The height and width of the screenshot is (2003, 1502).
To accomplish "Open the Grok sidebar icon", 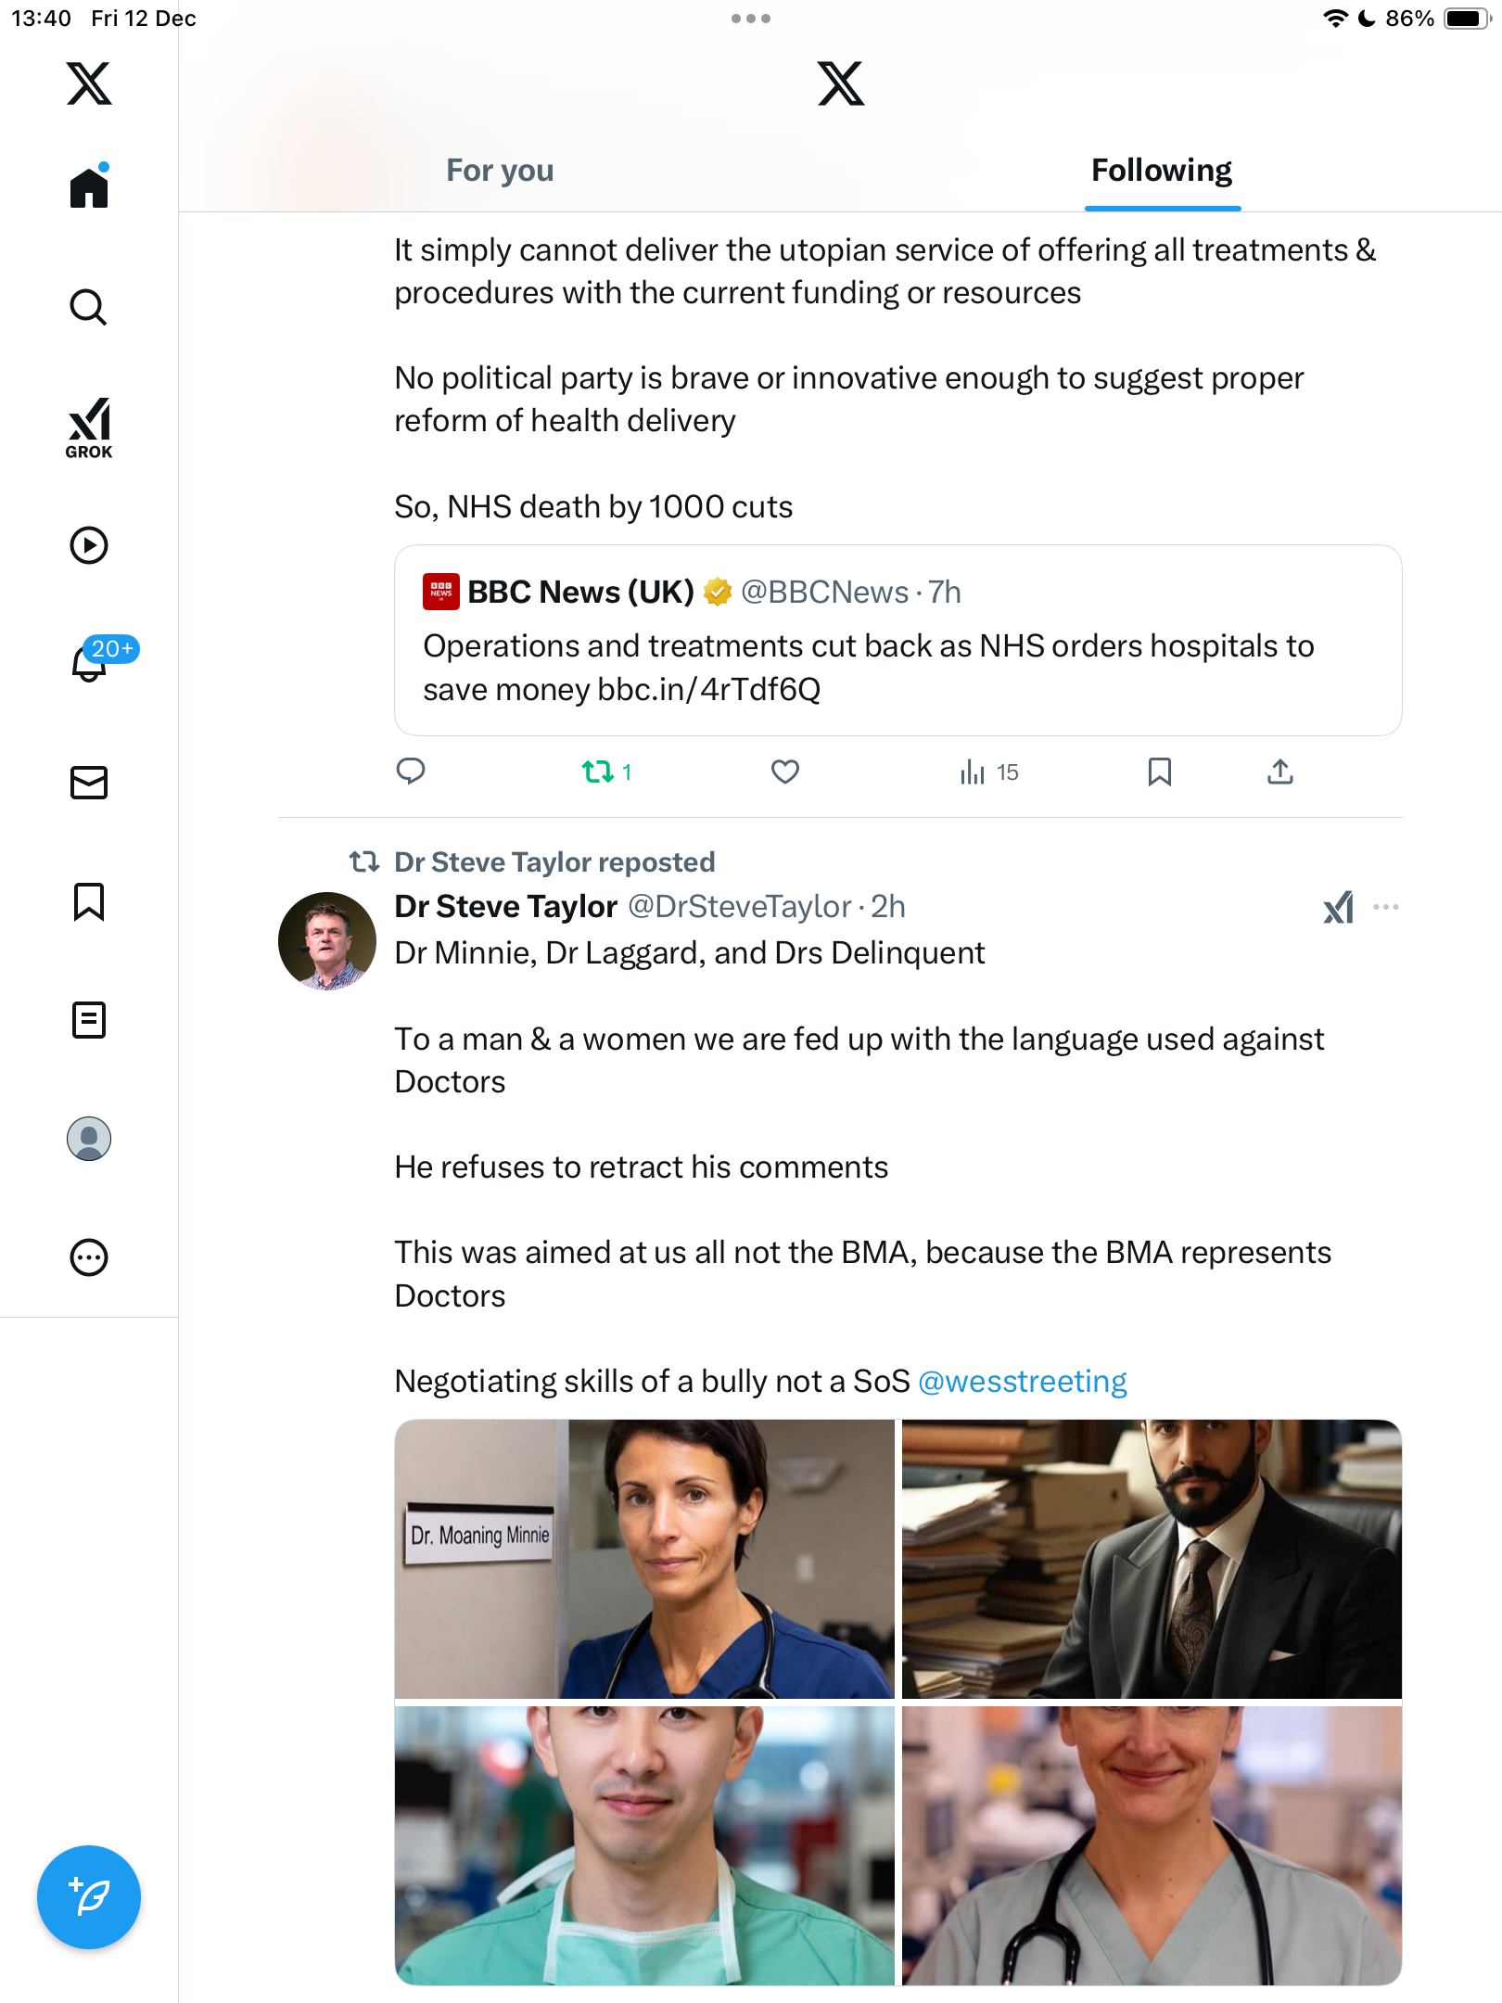I will 89,428.
